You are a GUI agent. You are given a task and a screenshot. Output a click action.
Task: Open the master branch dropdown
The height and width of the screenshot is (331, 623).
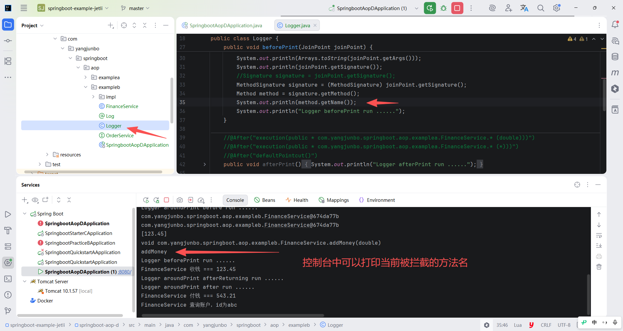pyautogui.click(x=135, y=8)
